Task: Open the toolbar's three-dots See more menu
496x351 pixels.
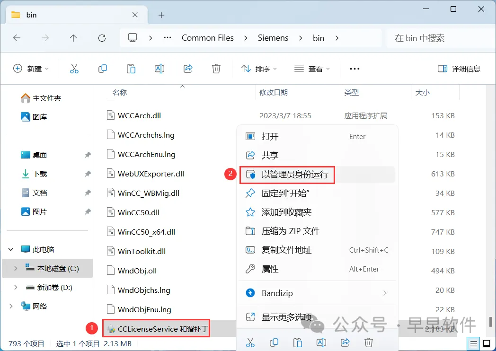Action: point(354,69)
